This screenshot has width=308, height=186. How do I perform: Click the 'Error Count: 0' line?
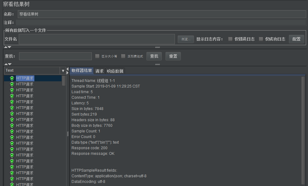point(83,137)
